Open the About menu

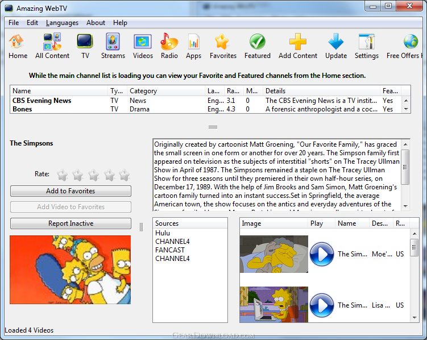(x=96, y=23)
